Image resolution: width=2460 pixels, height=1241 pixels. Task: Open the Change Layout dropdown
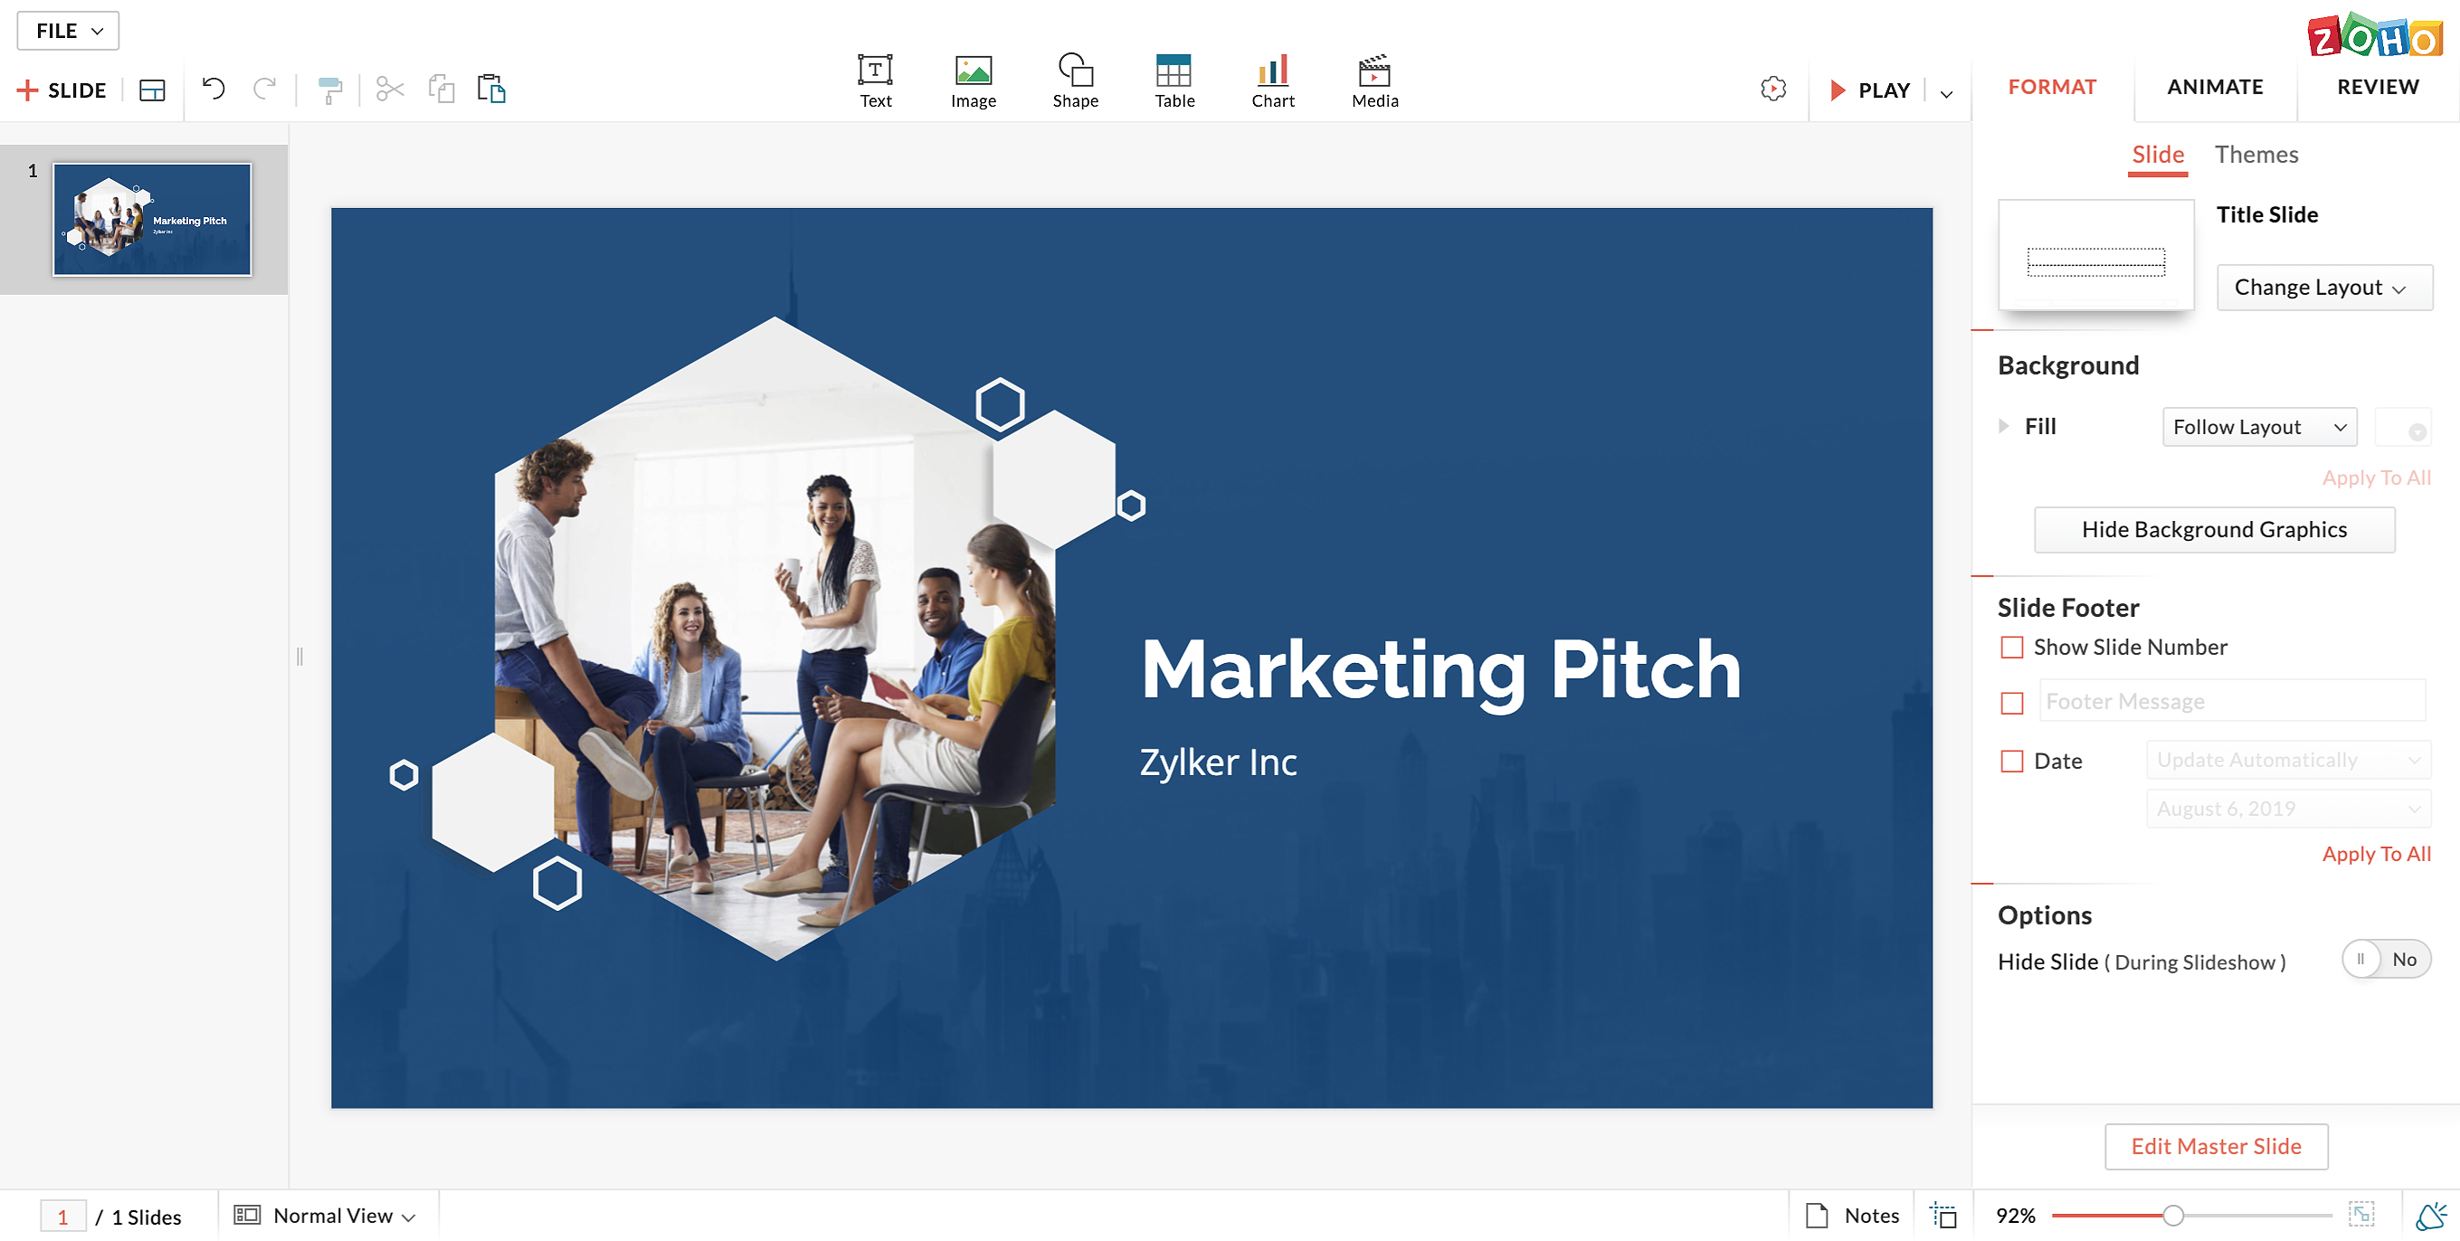[x=2323, y=288]
